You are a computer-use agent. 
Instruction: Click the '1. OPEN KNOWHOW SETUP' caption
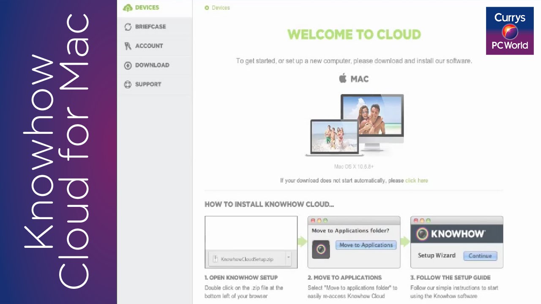pyautogui.click(x=241, y=277)
